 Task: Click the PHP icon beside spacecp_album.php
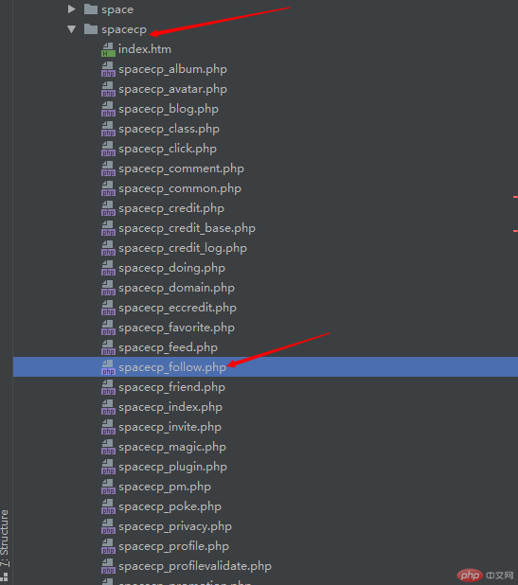click(108, 69)
